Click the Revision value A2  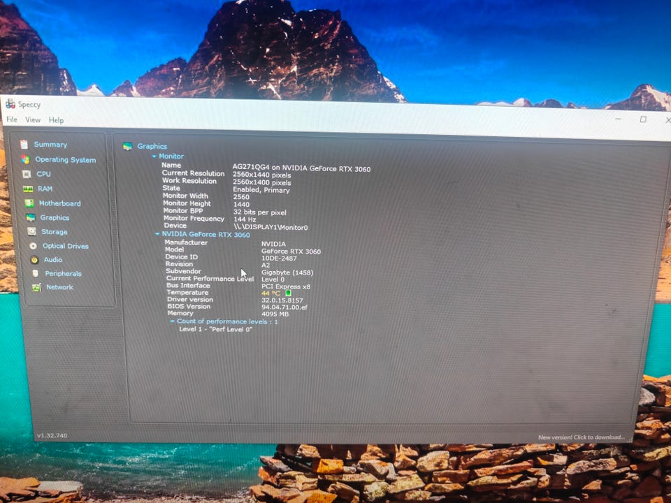266,265
